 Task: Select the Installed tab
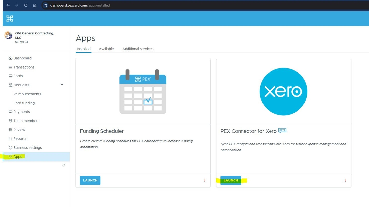click(x=84, y=49)
